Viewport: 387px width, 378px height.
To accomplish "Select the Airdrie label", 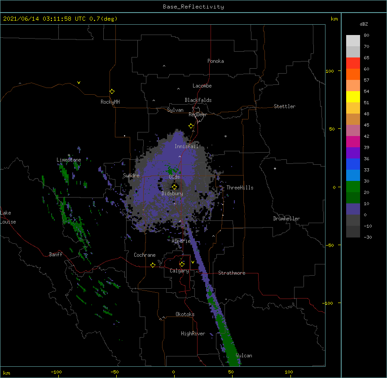I will [x=181, y=241].
